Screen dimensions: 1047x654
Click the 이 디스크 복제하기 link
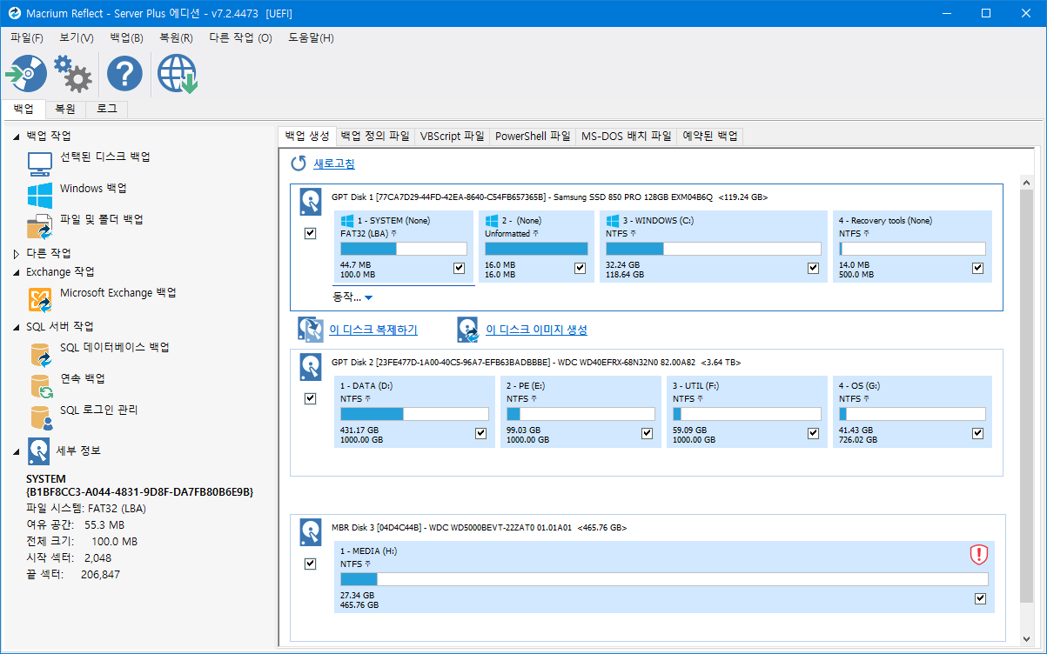coord(373,330)
